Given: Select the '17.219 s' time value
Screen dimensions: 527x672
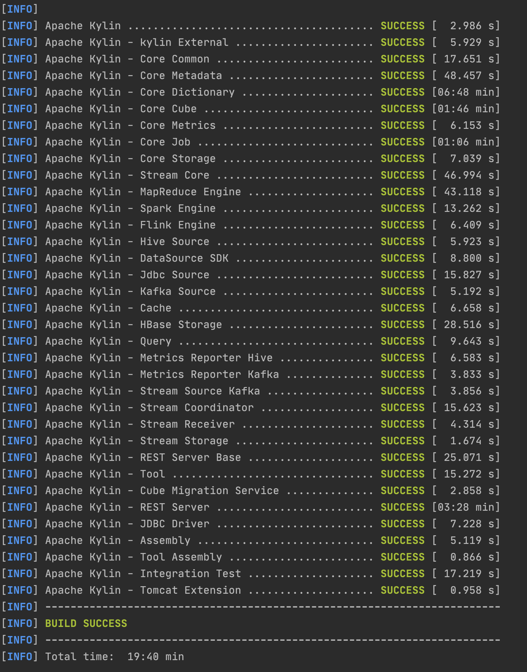Looking at the screenshot, I should pyautogui.click(x=469, y=574).
